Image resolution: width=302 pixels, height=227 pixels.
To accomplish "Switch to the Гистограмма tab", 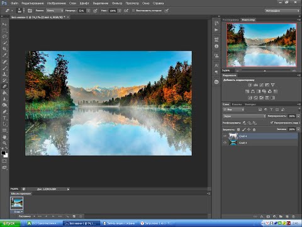I will pyautogui.click(x=230, y=20).
